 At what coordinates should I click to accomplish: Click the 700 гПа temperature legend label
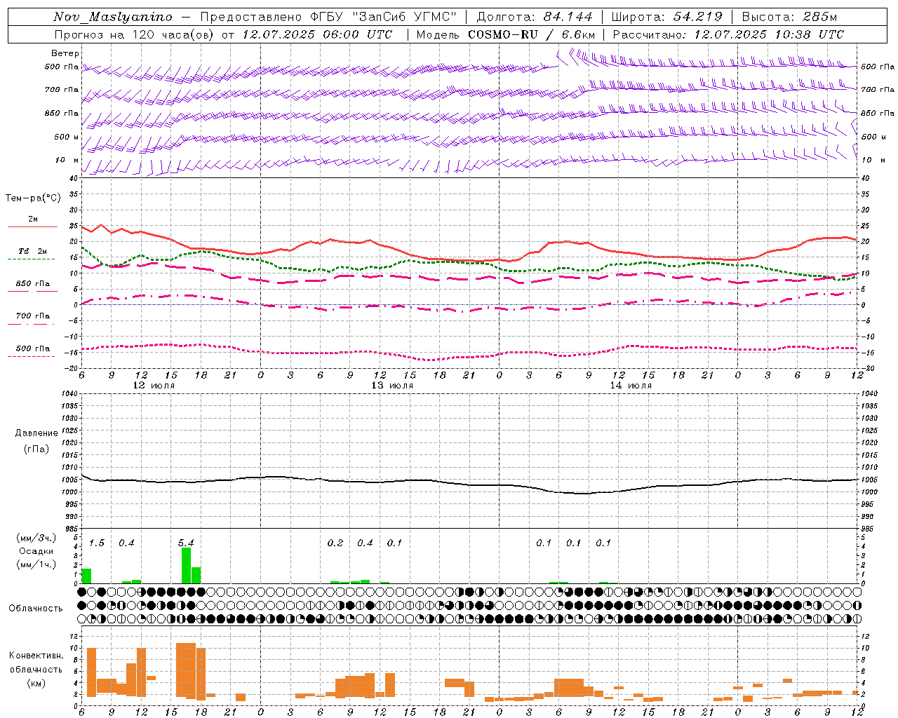[x=33, y=316]
